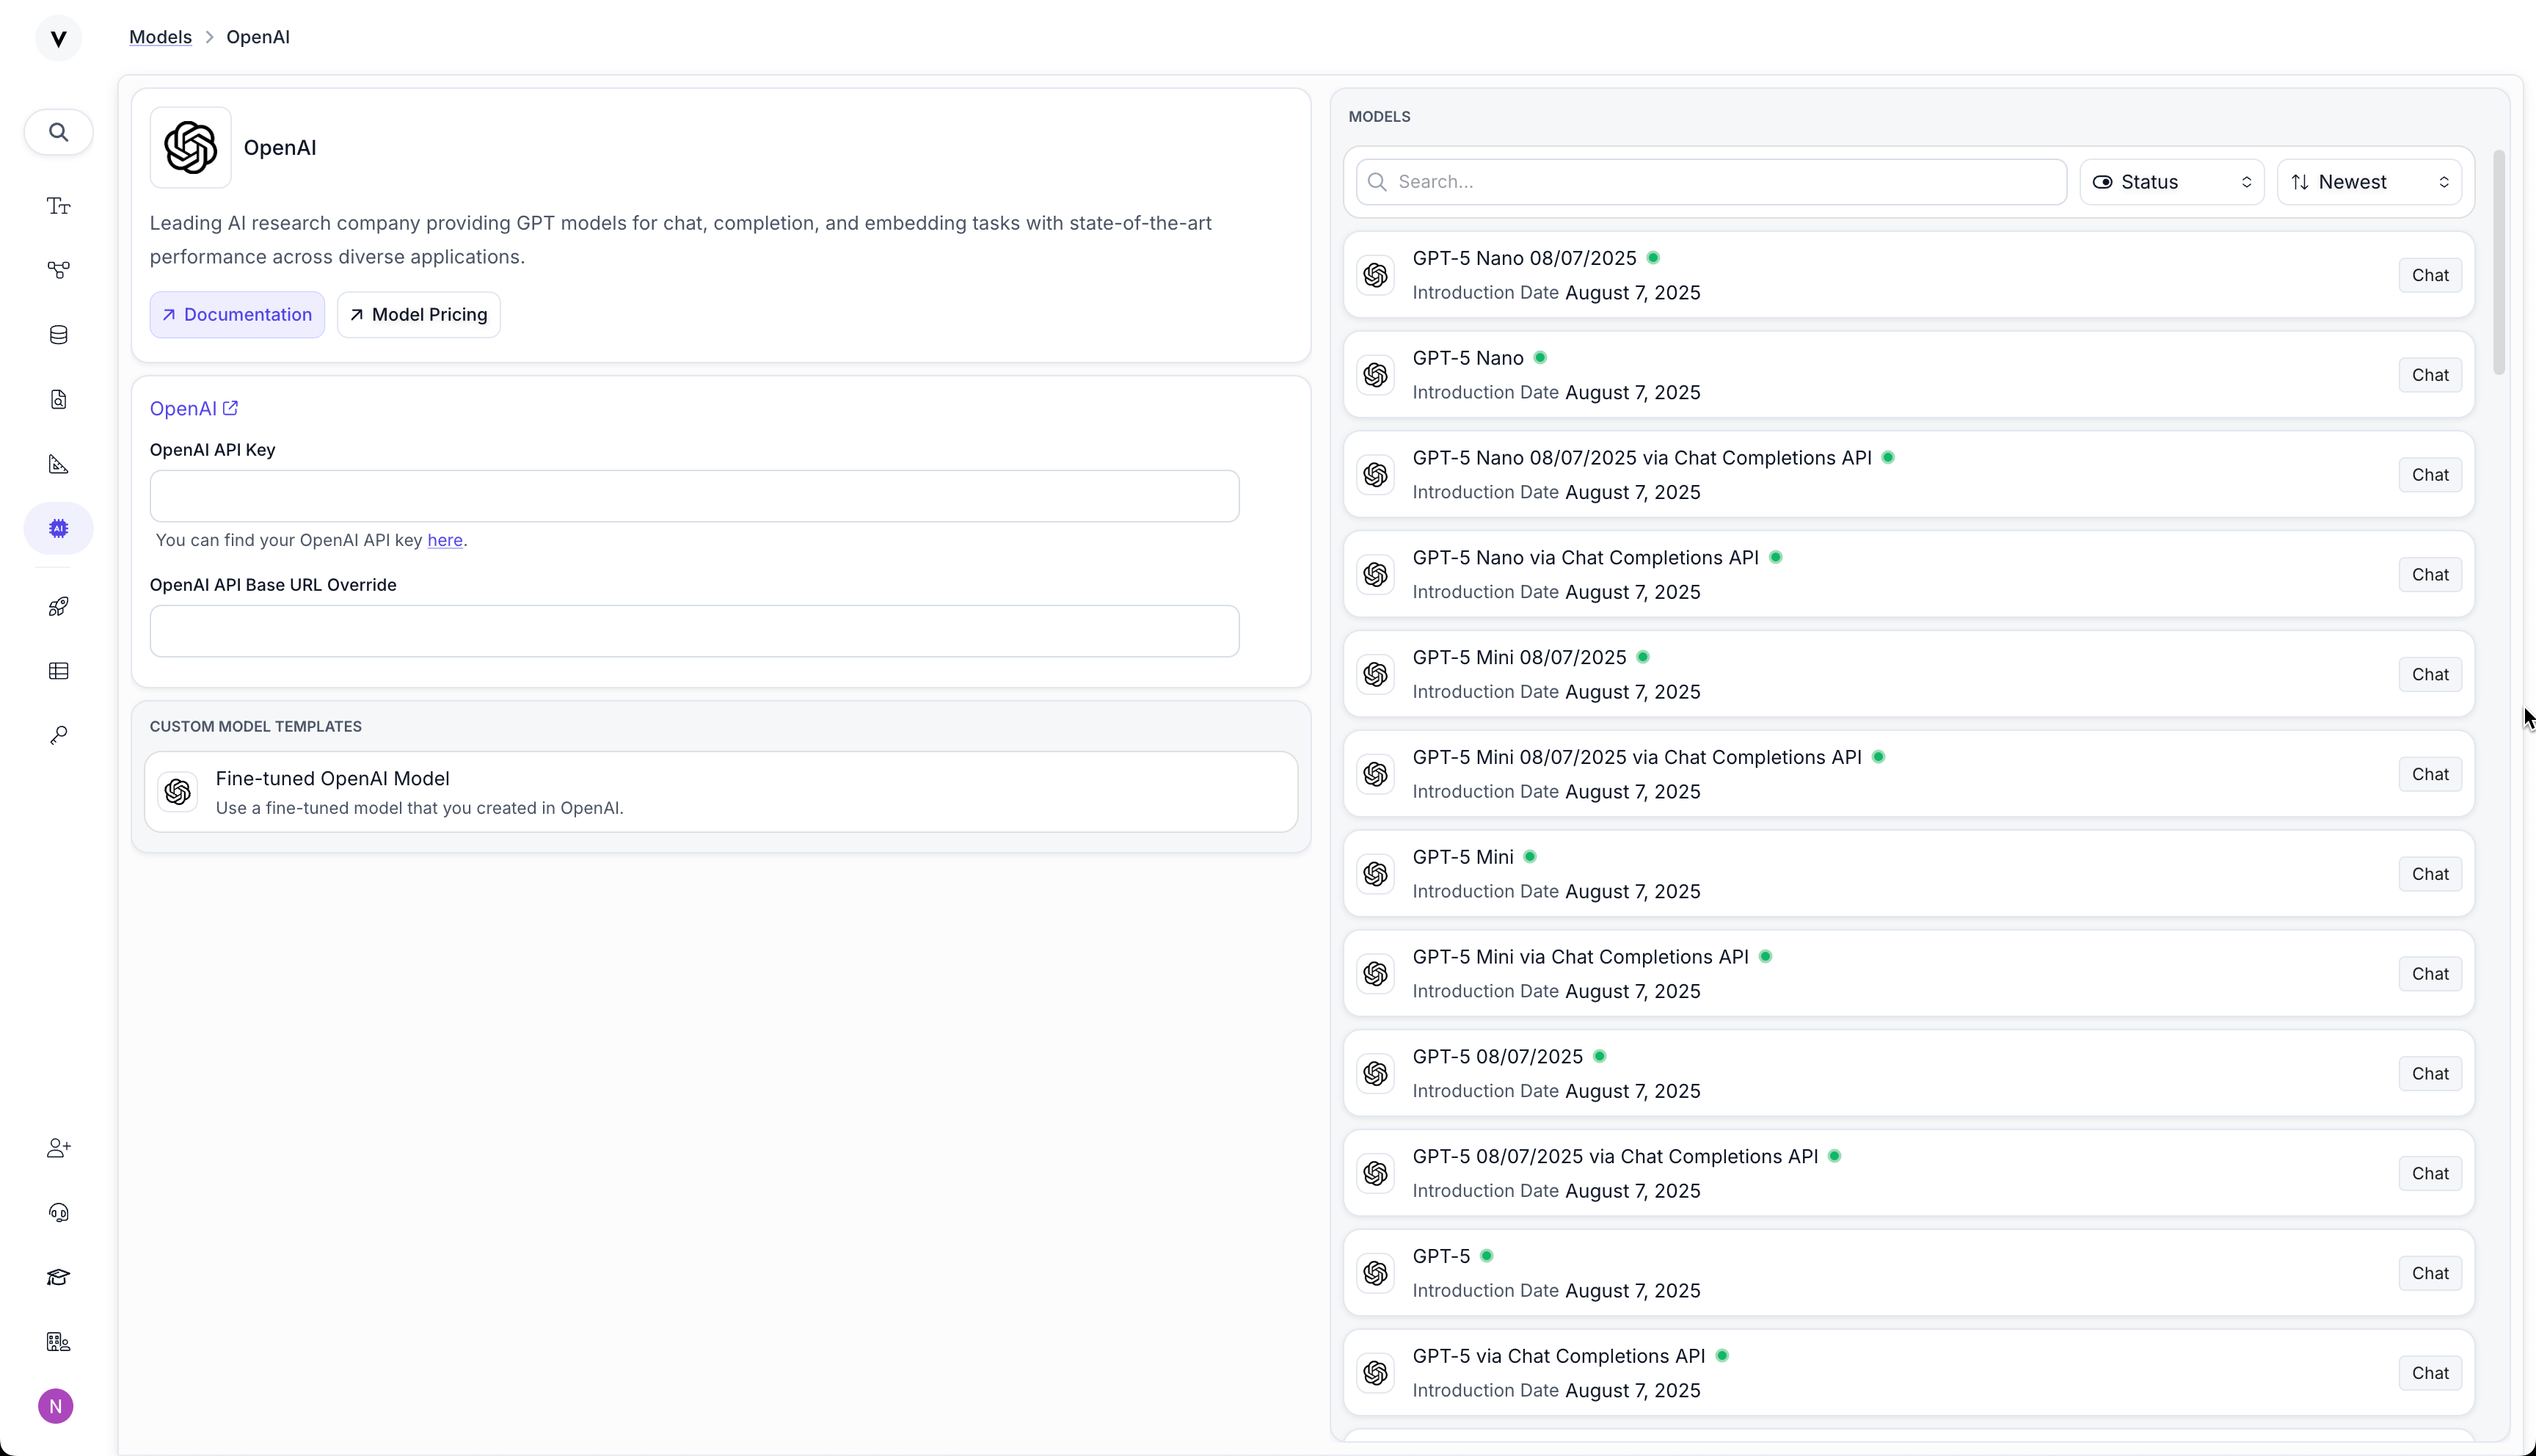Click the OpenAI breadcrumb label

[x=258, y=37]
